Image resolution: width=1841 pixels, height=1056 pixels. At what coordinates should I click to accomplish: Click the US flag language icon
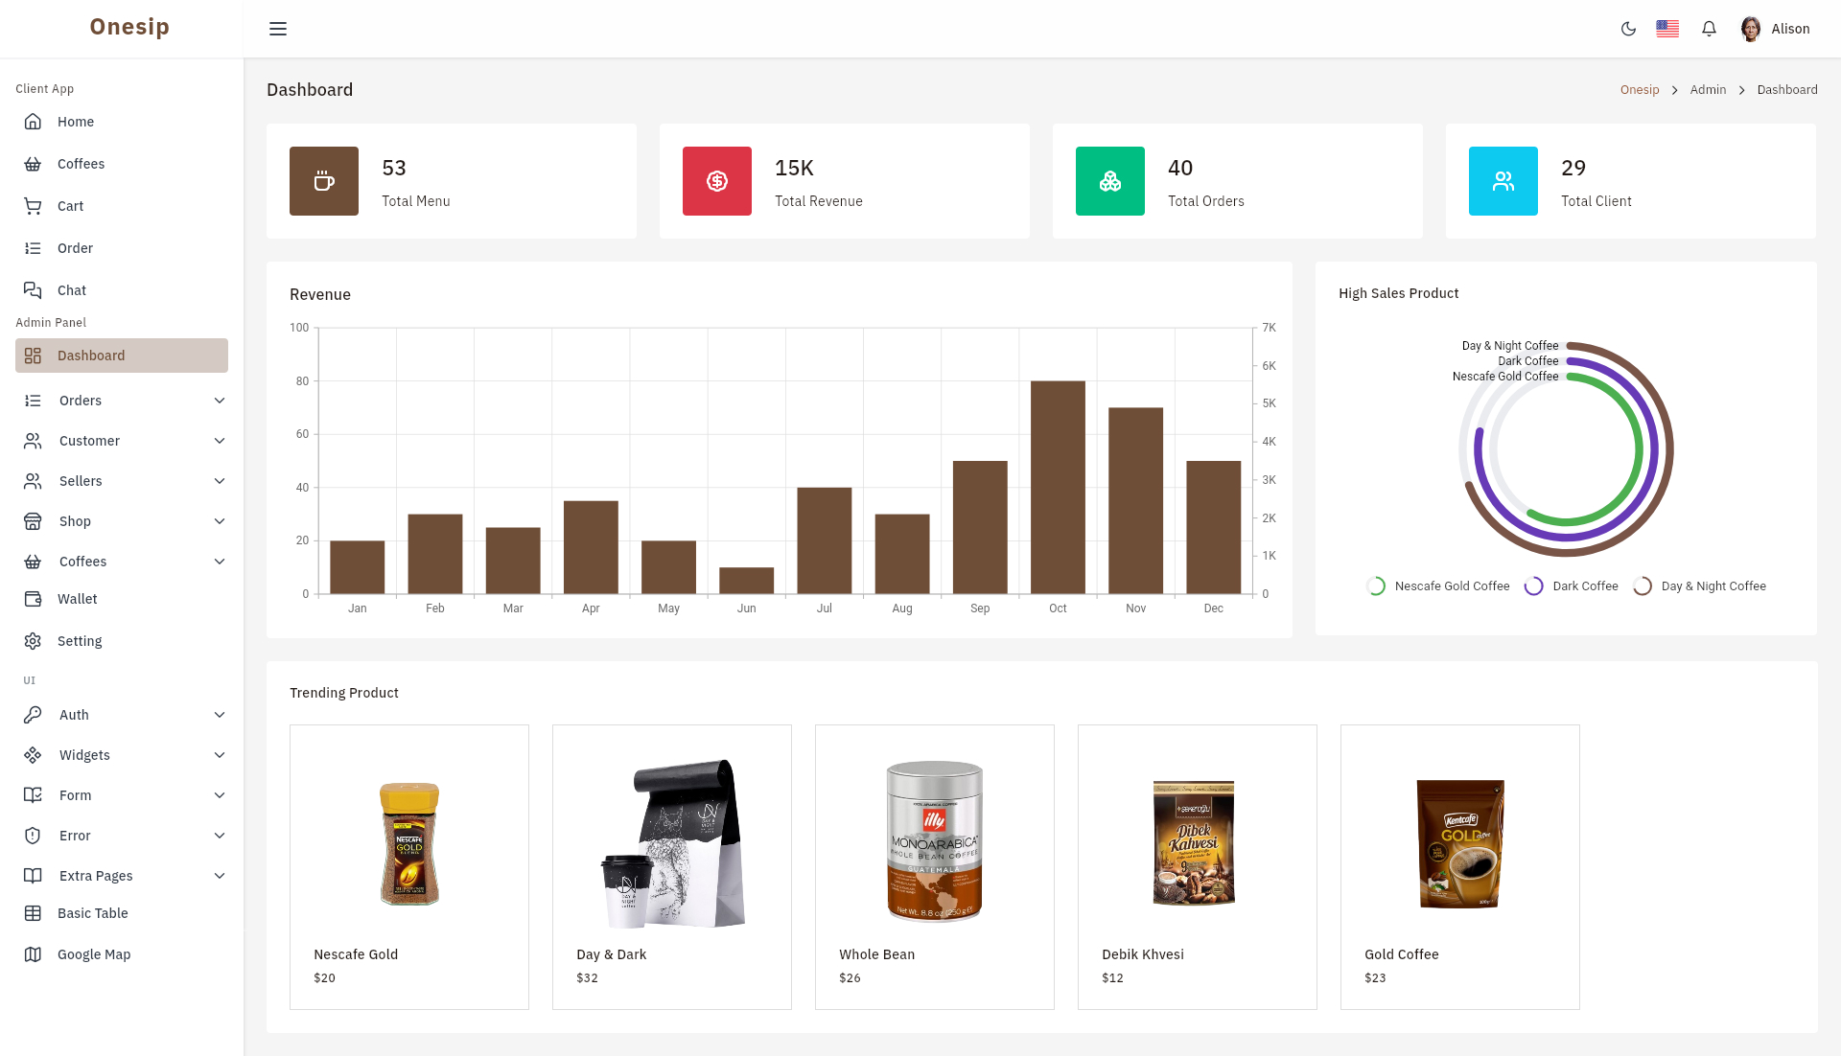1667,29
